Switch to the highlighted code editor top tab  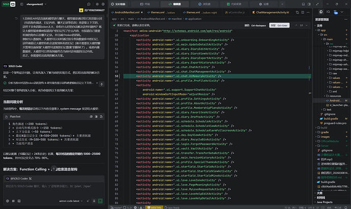174,4
